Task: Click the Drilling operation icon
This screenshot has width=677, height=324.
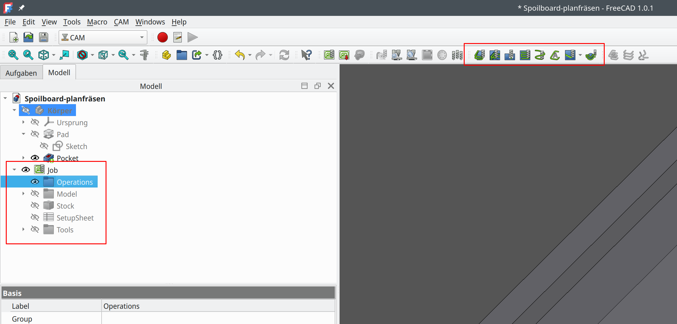Action: coord(510,55)
